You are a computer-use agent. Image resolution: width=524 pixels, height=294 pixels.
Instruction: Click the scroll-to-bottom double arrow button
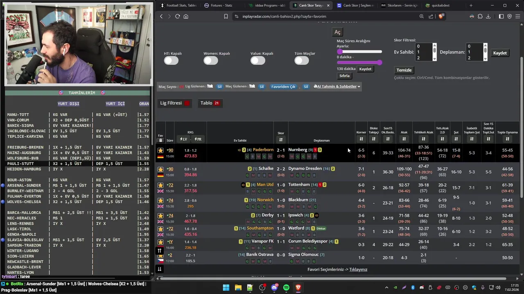click(x=160, y=269)
